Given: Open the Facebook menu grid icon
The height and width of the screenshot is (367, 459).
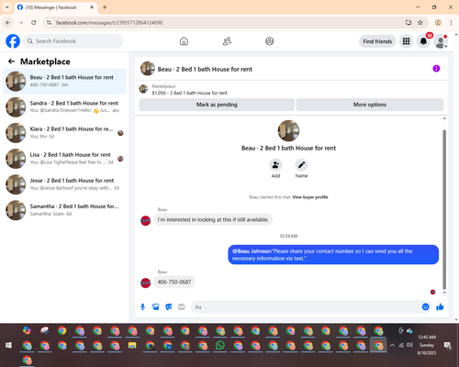Looking at the screenshot, I should click(406, 41).
